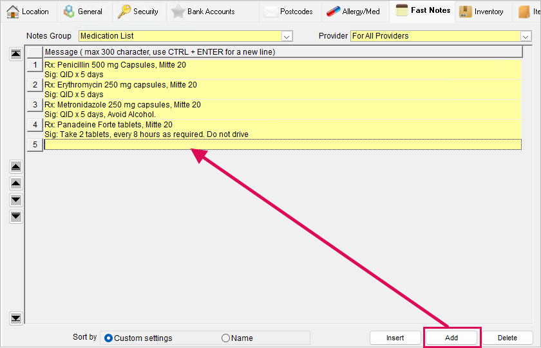Click the move-to-top arrow beside the message header
This screenshot has height=348, width=541.
[x=16, y=54]
